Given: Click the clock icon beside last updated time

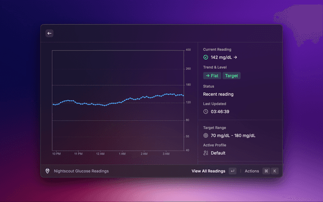Looking at the screenshot, I should click(x=206, y=111).
